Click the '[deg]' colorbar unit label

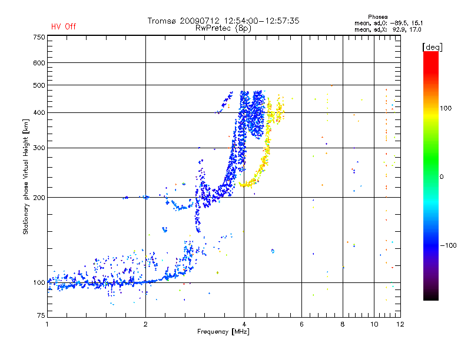(432, 47)
